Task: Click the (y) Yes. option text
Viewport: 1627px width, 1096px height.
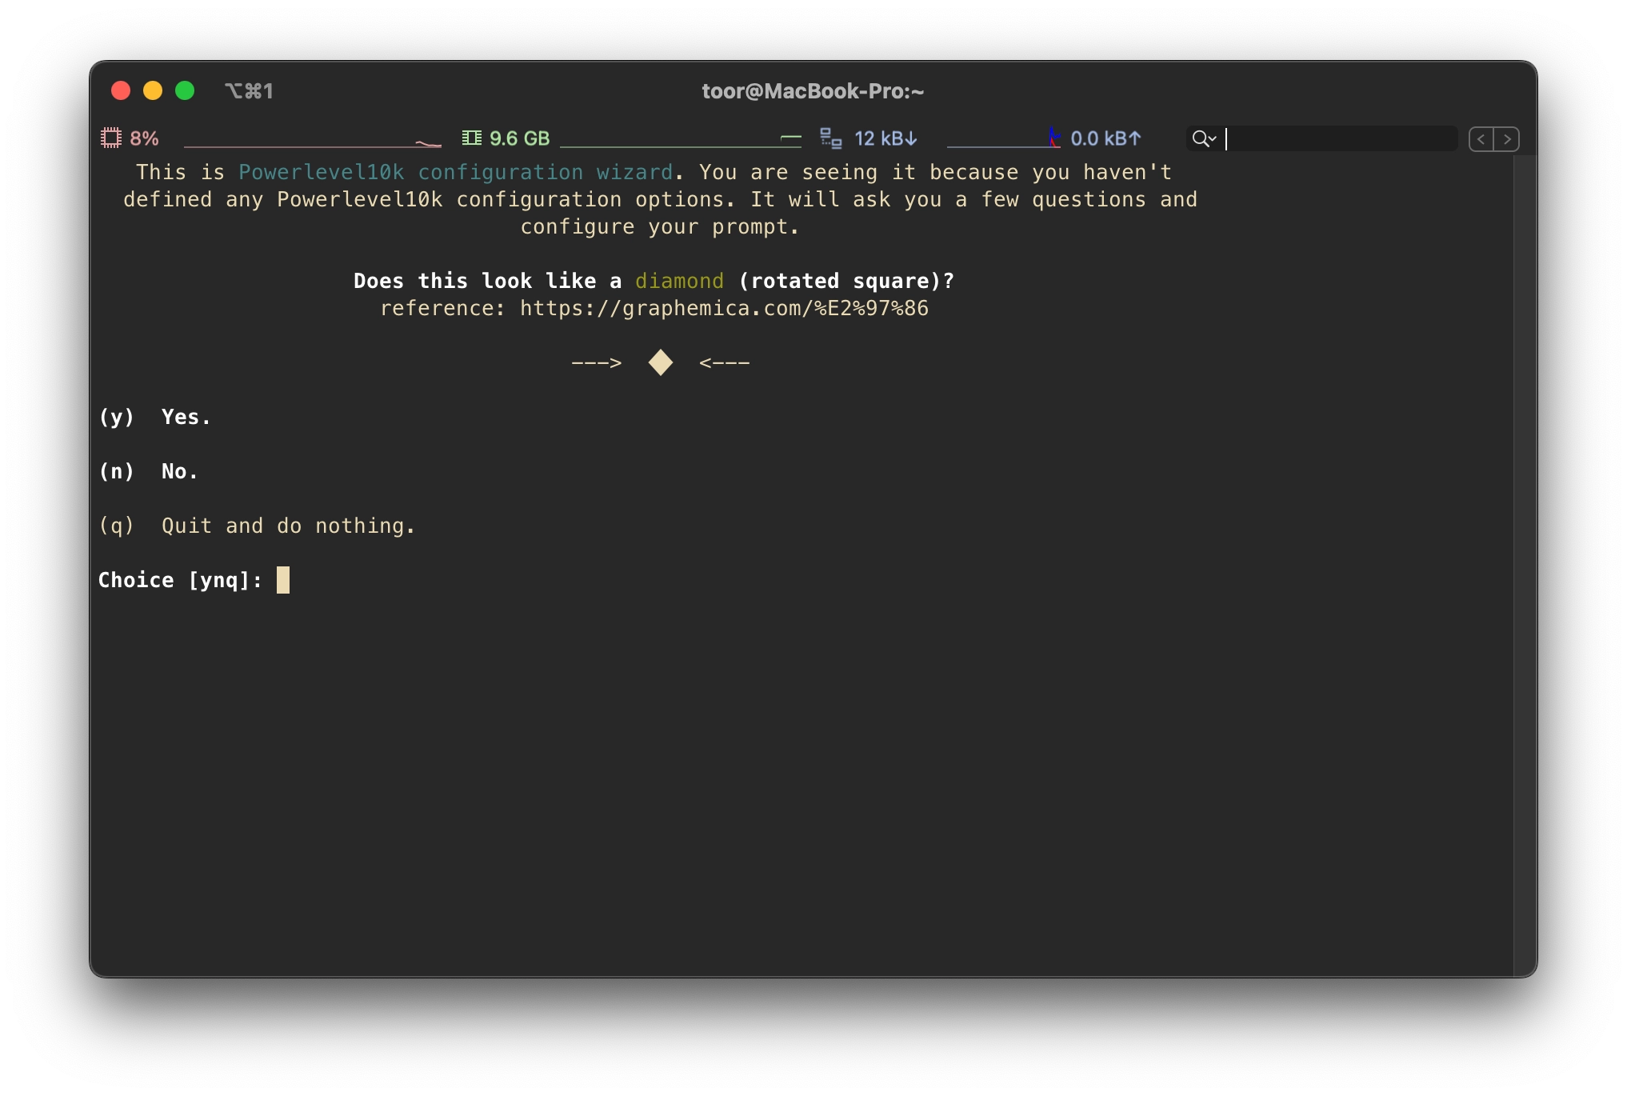Action: coord(154,417)
